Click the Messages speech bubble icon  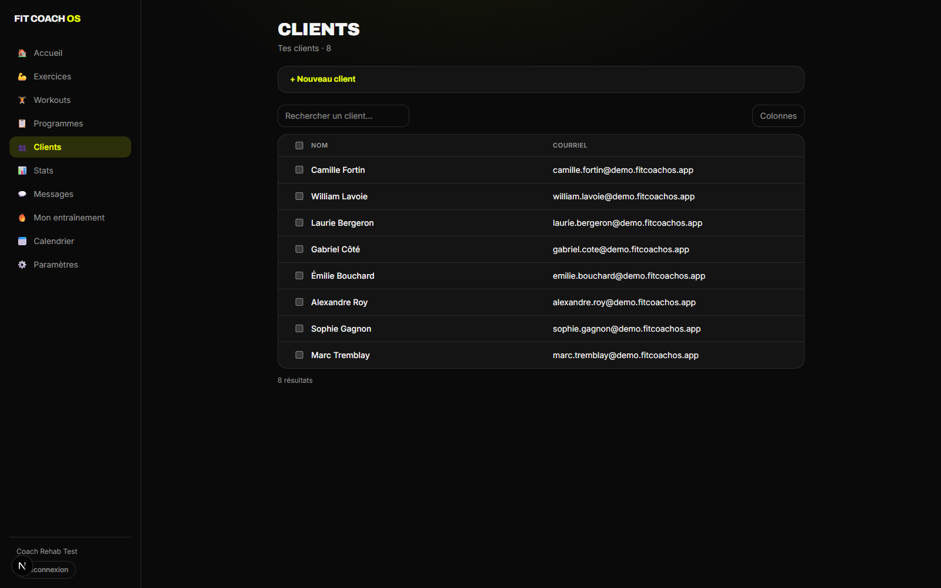click(x=22, y=194)
